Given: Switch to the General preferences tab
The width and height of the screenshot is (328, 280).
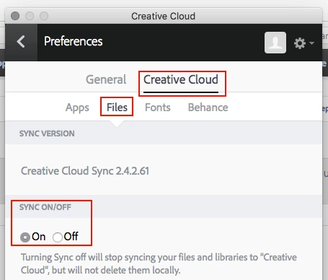Looking at the screenshot, I should (x=106, y=79).
